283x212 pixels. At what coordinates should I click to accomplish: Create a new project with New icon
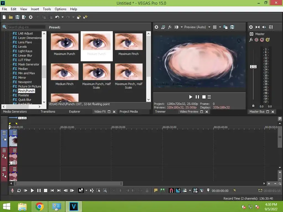click(4, 17)
